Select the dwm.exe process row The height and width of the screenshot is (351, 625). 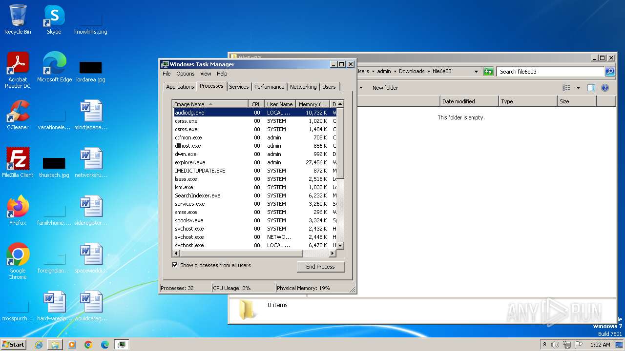point(254,154)
